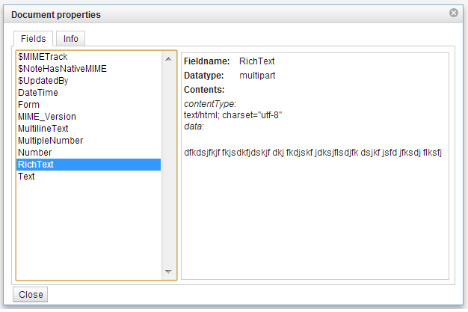
Task: Select the Fields tab
Action: coord(34,39)
